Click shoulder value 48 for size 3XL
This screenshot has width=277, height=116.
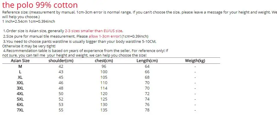(61, 88)
